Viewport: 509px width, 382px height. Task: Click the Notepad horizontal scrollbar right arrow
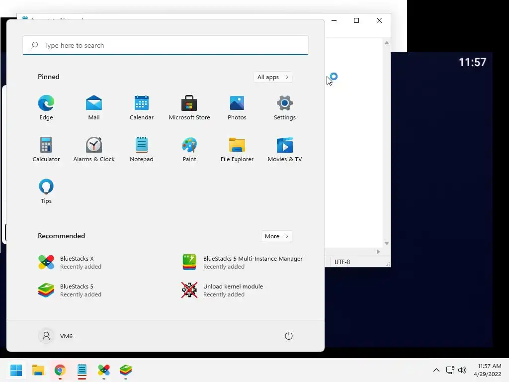pyautogui.click(x=378, y=252)
